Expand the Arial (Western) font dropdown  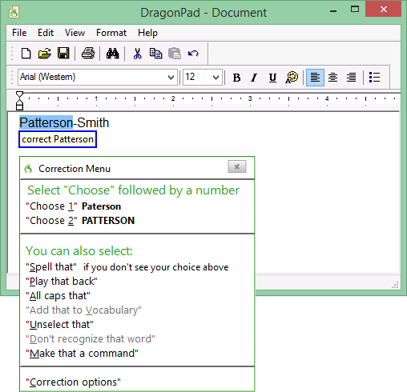(171, 78)
